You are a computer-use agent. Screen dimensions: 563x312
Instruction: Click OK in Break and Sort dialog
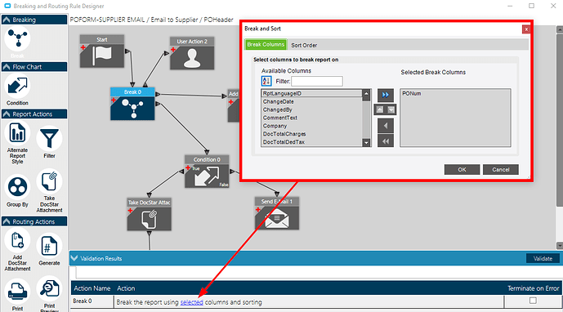click(462, 169)
